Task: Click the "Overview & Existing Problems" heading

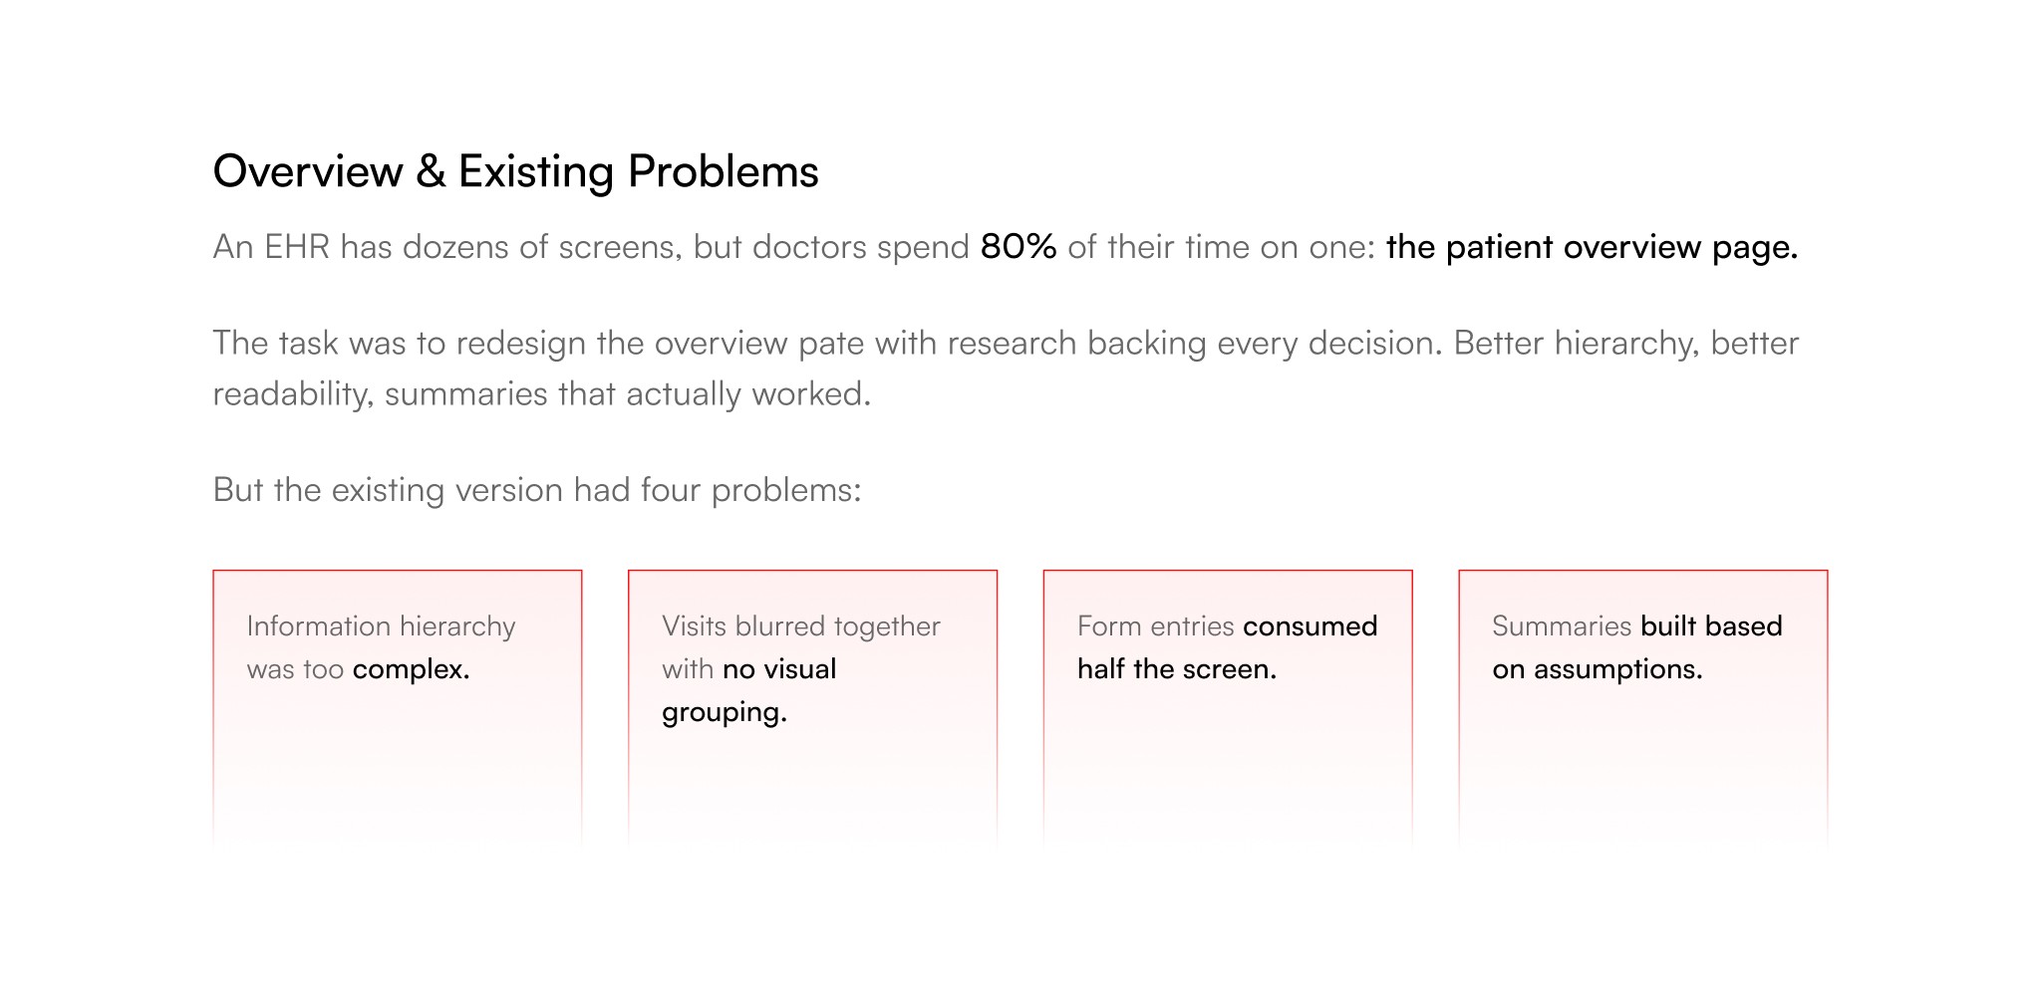Action: tap(515, 171)
